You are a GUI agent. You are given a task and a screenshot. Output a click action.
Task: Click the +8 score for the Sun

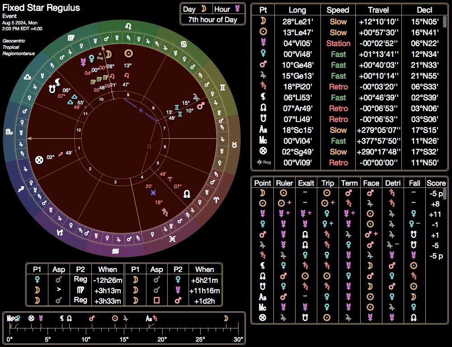(x=435, y=204)
